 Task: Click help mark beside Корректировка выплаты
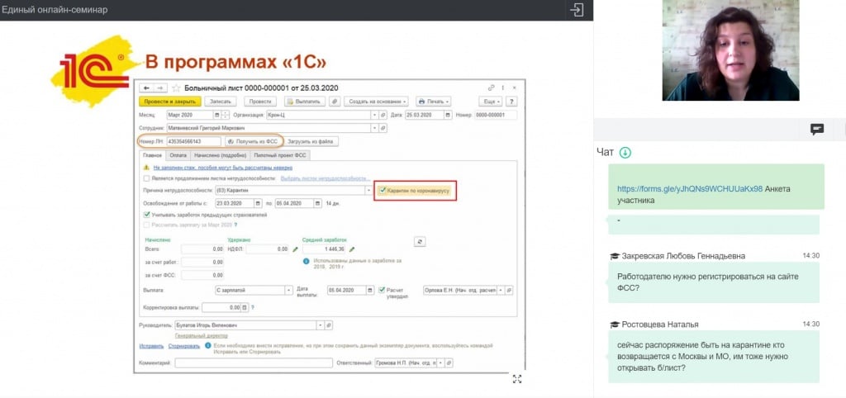(x=253, y=307)
